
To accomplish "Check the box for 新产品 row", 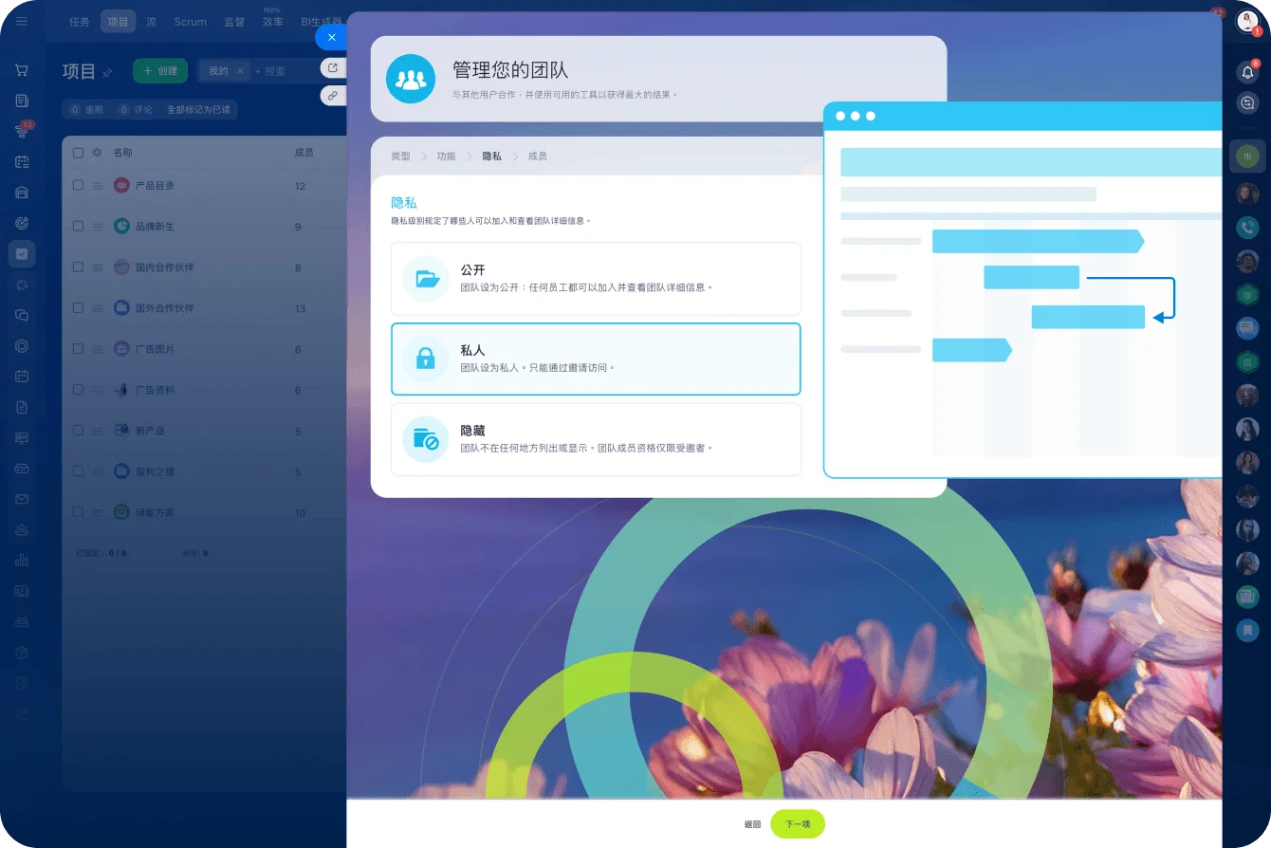I will (79, 431).
